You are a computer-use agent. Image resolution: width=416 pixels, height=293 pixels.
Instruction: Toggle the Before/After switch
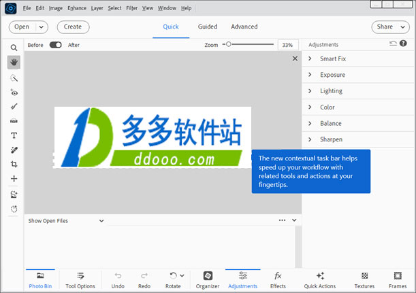(x=55, y=45)
